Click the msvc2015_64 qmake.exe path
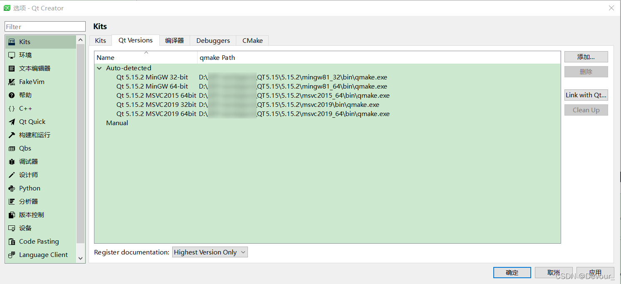Viewport: 621px width, 284px height. click(294, 96)
